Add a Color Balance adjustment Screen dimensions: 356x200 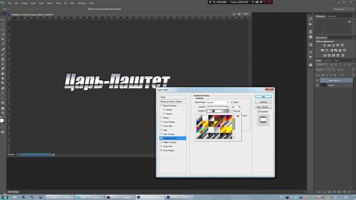pos(327,51)
